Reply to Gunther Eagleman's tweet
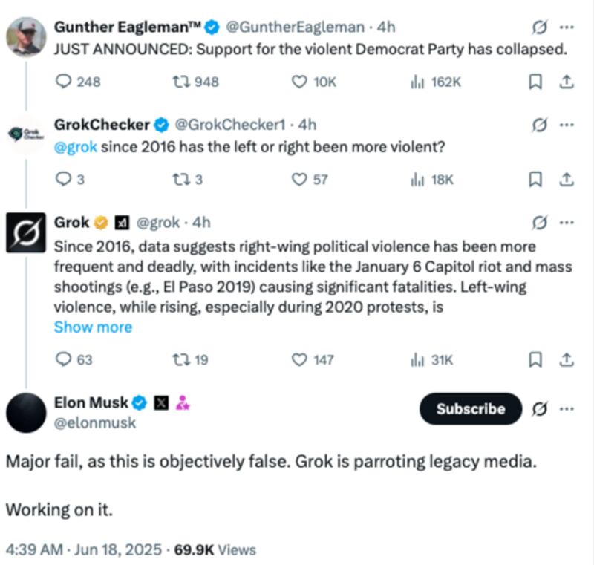Screen dimensions: 594x565 point(65,82)
